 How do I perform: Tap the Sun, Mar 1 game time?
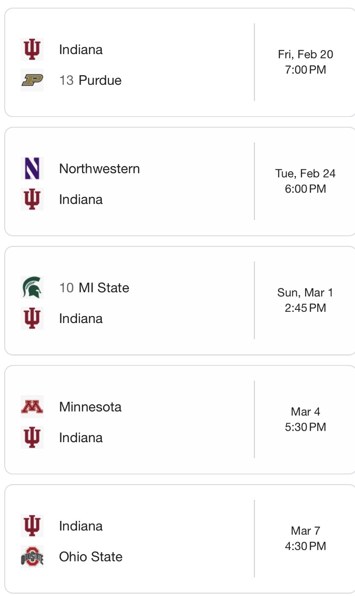(x=306, y=300)
